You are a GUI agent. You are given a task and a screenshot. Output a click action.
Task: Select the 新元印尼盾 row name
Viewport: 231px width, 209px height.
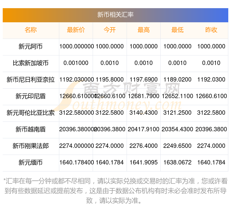(x=31, y=96)
